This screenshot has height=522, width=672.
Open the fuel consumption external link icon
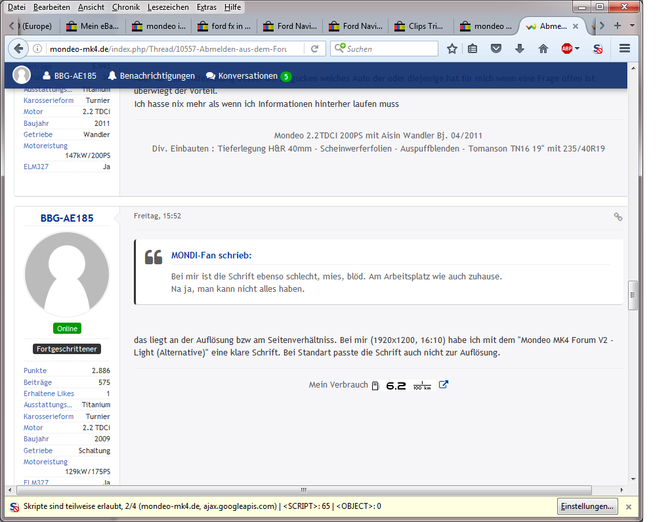click(x=444, y=385)
